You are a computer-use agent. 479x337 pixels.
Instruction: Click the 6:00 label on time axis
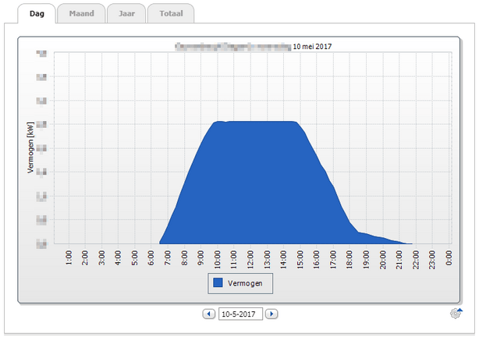coord(151,258)
